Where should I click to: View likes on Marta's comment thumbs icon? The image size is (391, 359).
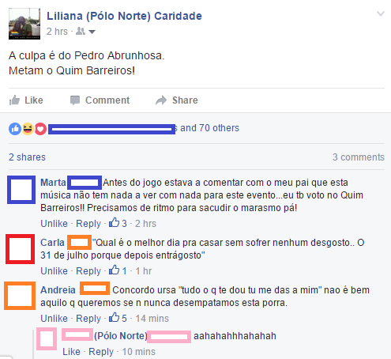coord(115,222)
